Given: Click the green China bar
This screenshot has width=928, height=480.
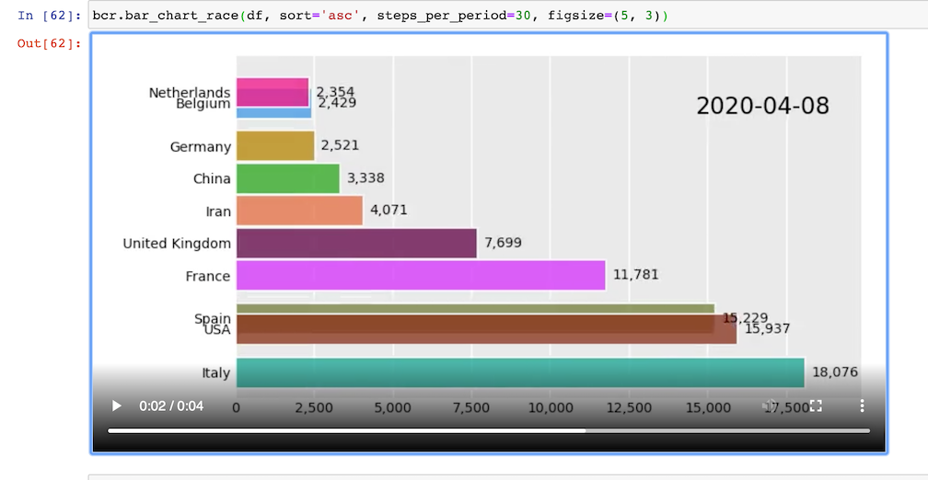Looking at the screenshot, I should pos(287,178).
